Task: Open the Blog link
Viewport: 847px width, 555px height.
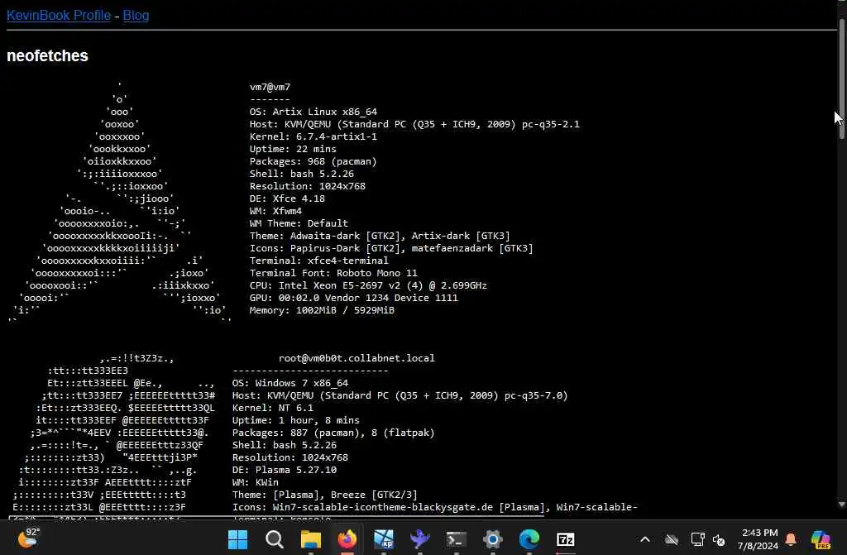Action: pyautogui.click(x=136, y=15)
